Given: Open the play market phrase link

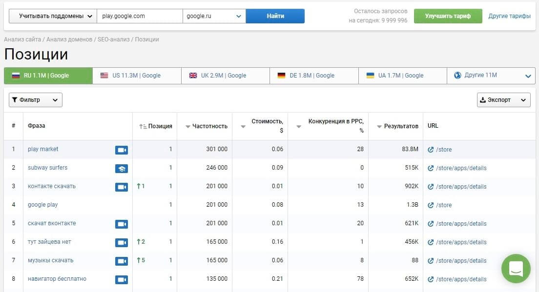Looking at the screenshot, I should pyautogui.click(x=43, y=149).
